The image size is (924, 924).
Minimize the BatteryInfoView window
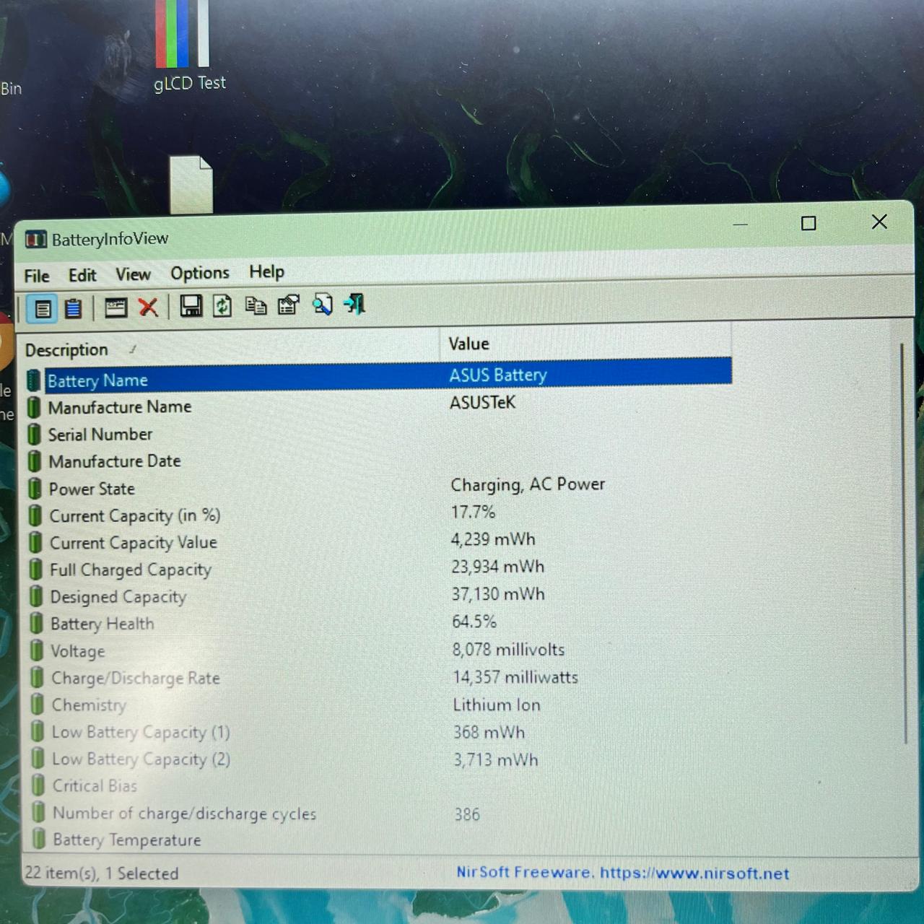pyautogui.click(x=740, y=225)
